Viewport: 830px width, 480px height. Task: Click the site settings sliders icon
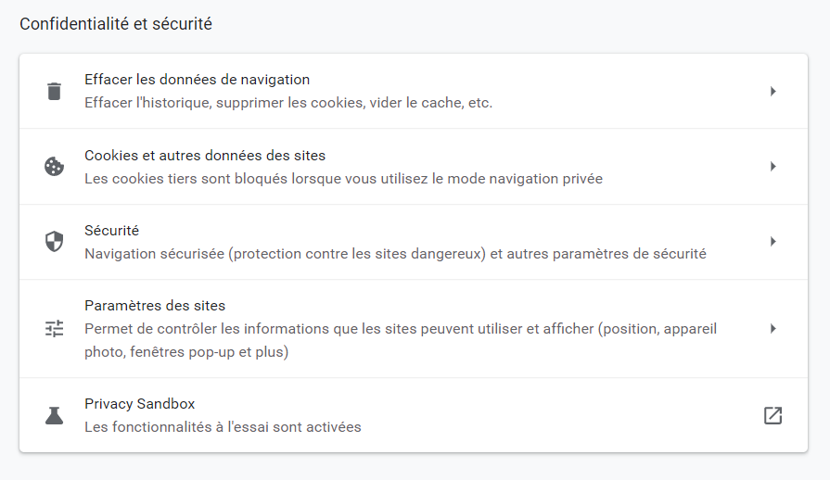tap(54, 328)
